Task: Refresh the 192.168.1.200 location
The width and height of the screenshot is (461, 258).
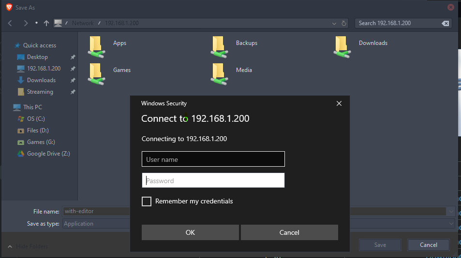Action: 343,24
